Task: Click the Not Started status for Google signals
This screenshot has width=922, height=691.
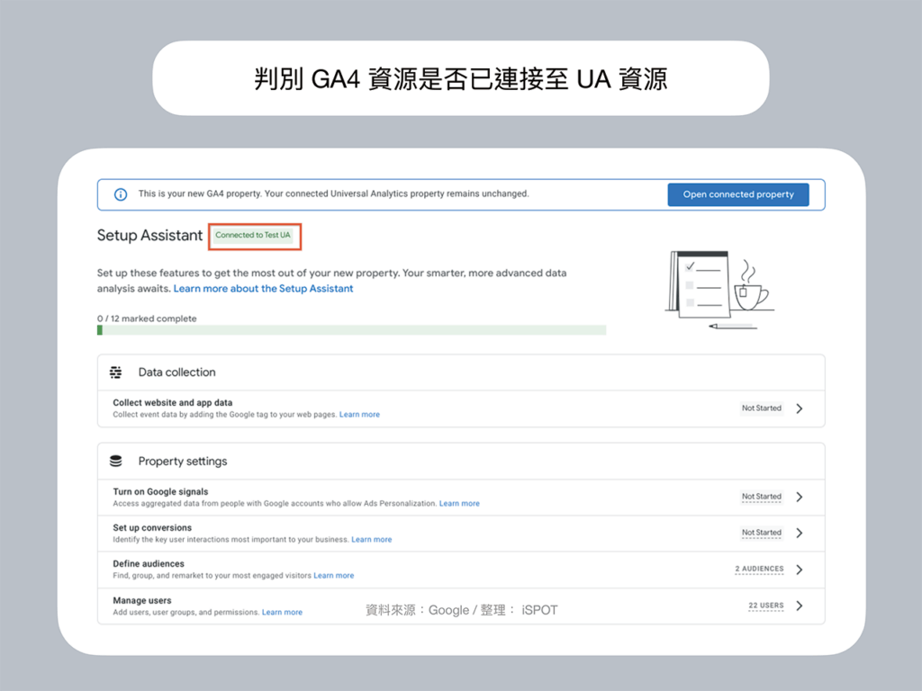Action: [761, 497]
